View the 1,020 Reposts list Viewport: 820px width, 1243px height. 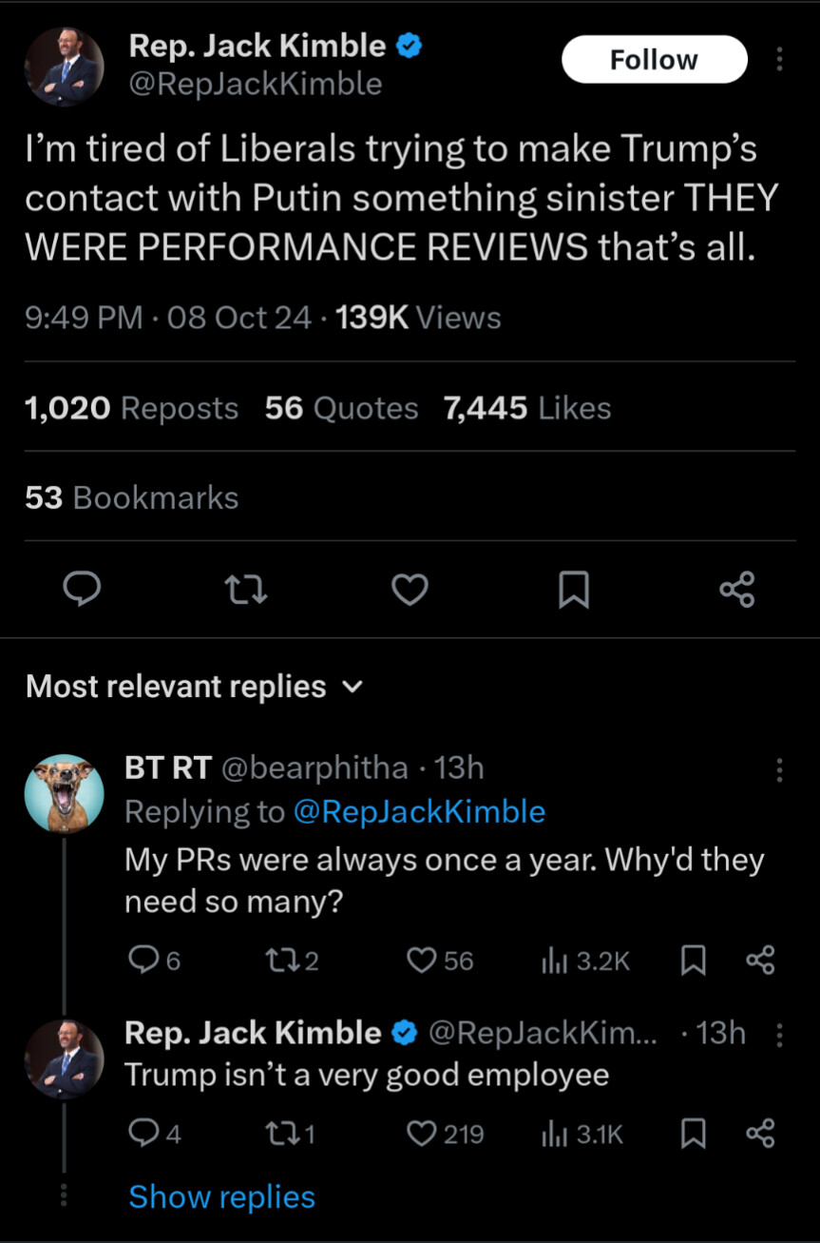point(131,408)
